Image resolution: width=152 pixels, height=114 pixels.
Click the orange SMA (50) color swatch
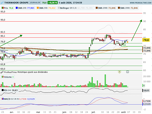[x=38, y=8]
